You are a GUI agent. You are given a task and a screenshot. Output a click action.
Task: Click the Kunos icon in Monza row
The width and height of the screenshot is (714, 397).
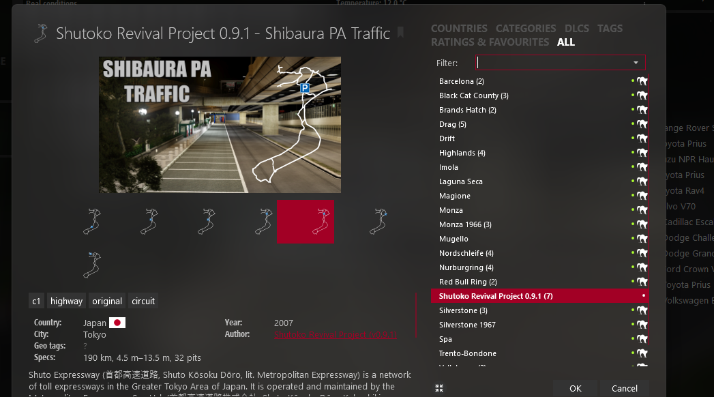point(642,210)
